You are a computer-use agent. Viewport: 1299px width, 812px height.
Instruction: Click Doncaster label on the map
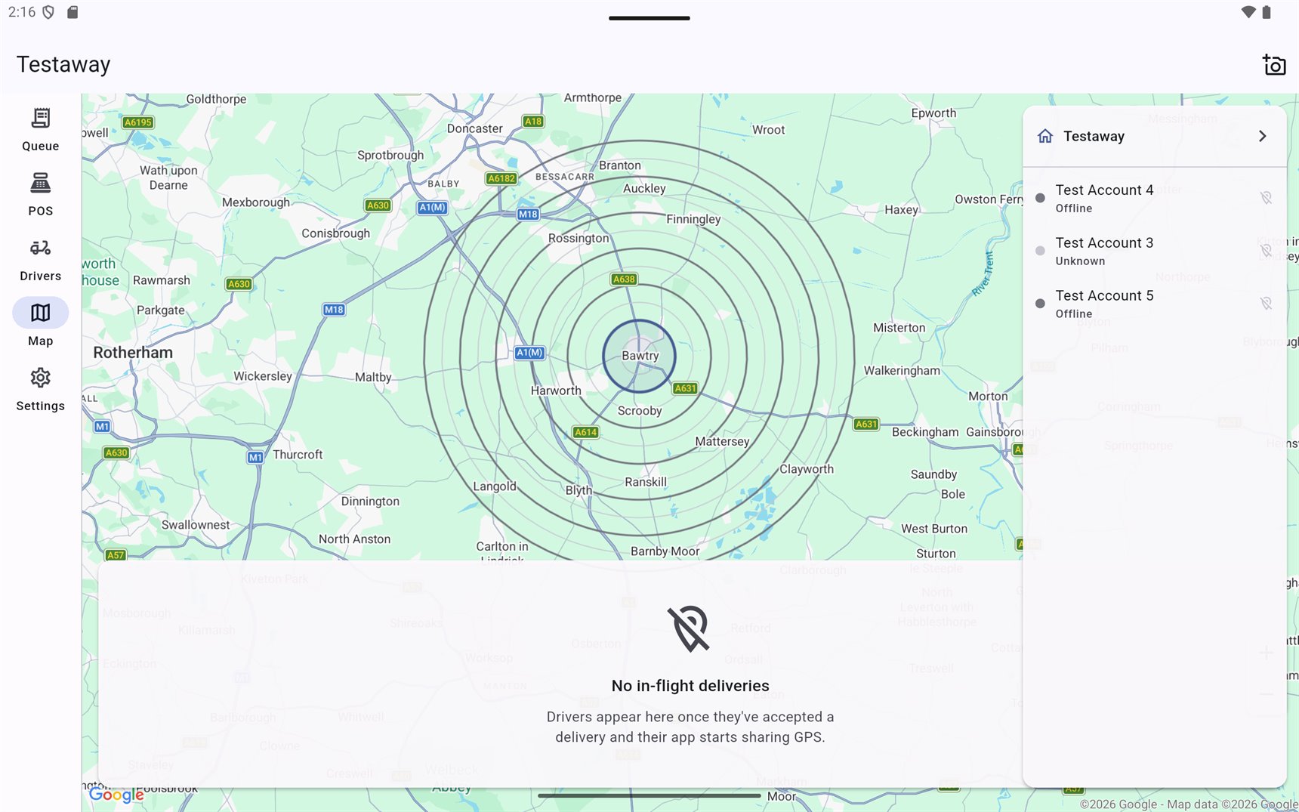click(474, 128)
